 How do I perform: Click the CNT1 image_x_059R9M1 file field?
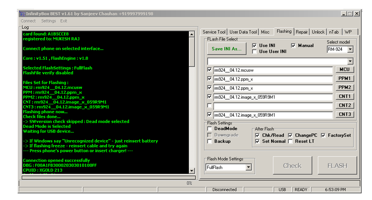click(x=273, y=97)
